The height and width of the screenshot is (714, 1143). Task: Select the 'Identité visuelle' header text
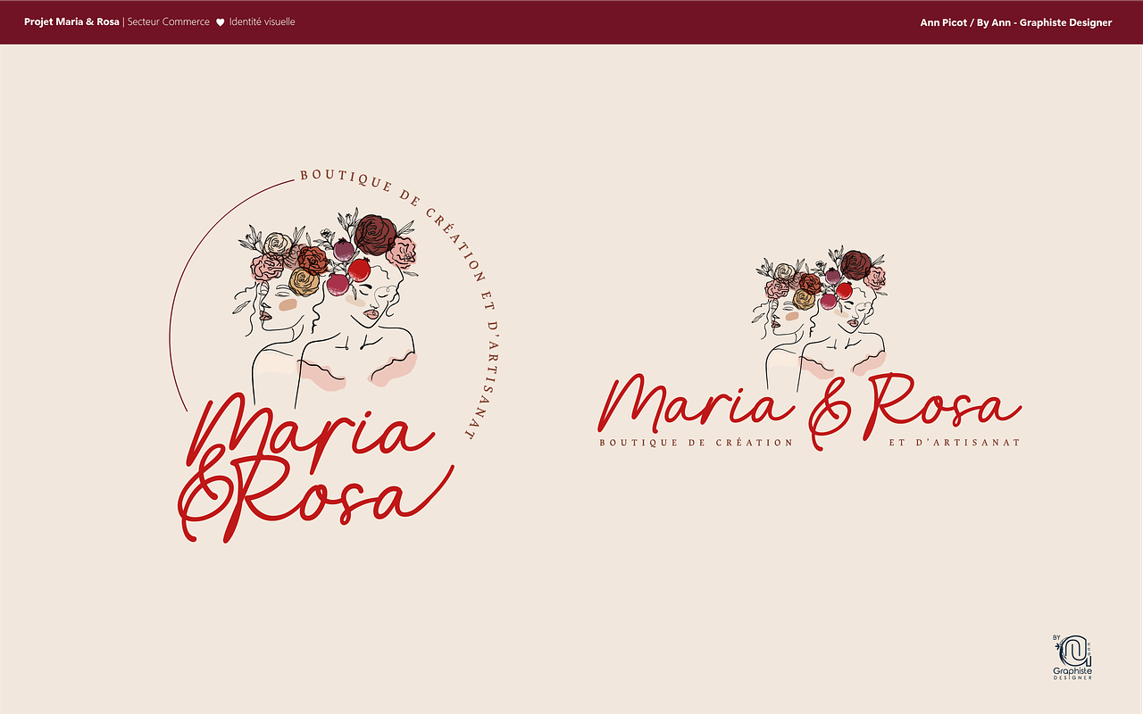tap(263, 21)
